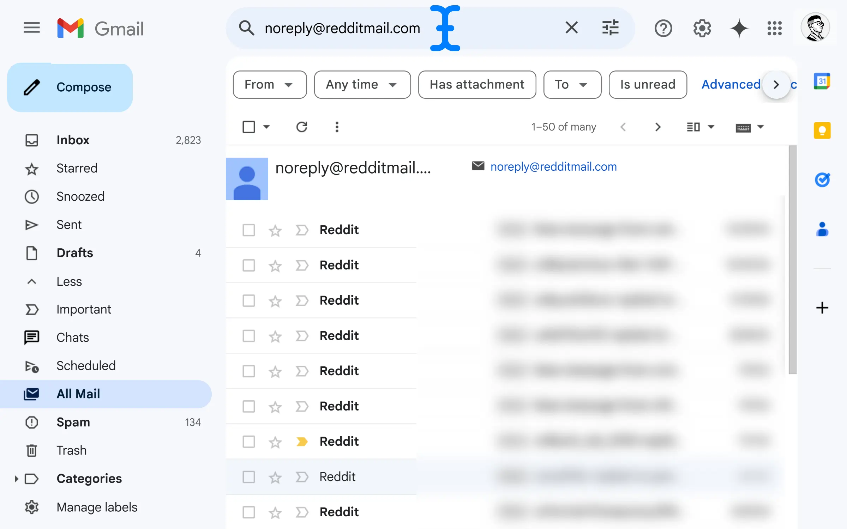This screenshot has height=529, width=847.
Task: Toggle the yellow importance marker on the Reddit email
Action: pyautogui.click(x=302, y=442)
